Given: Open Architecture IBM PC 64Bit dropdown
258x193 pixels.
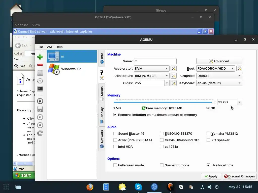Looking at the screenshot, I should click(x=151, y=76).
